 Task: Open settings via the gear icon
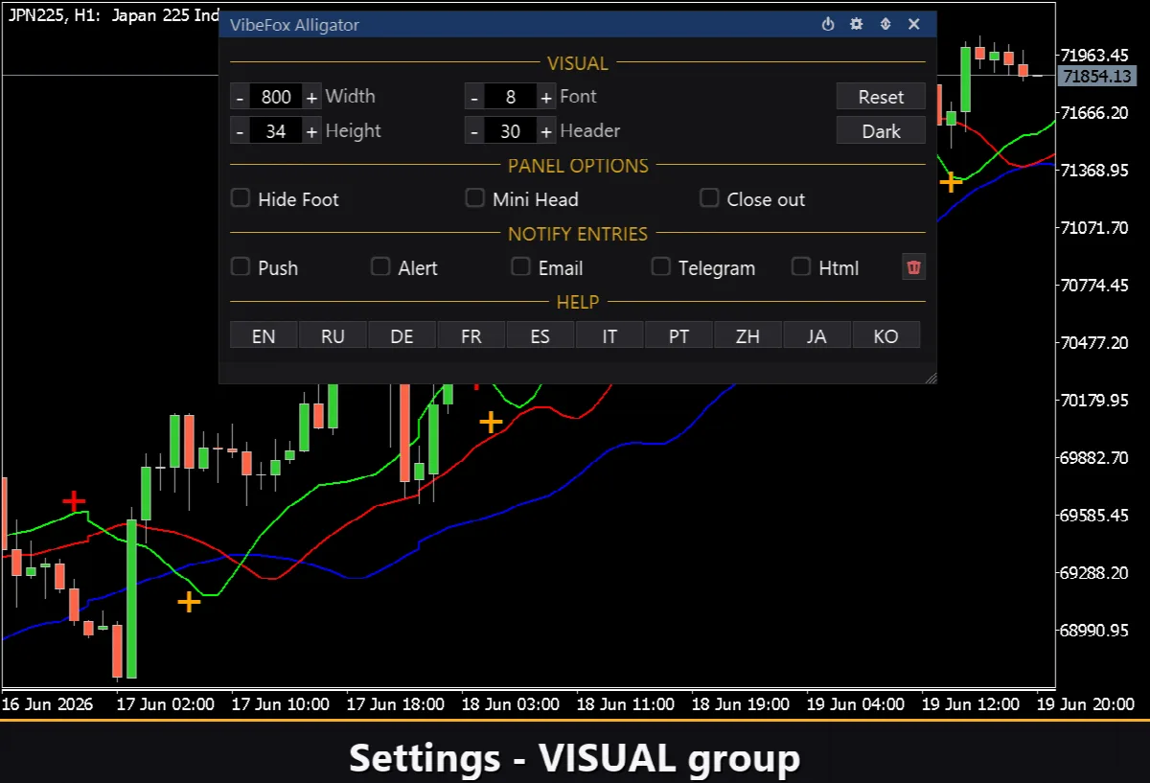coord(857,24)
